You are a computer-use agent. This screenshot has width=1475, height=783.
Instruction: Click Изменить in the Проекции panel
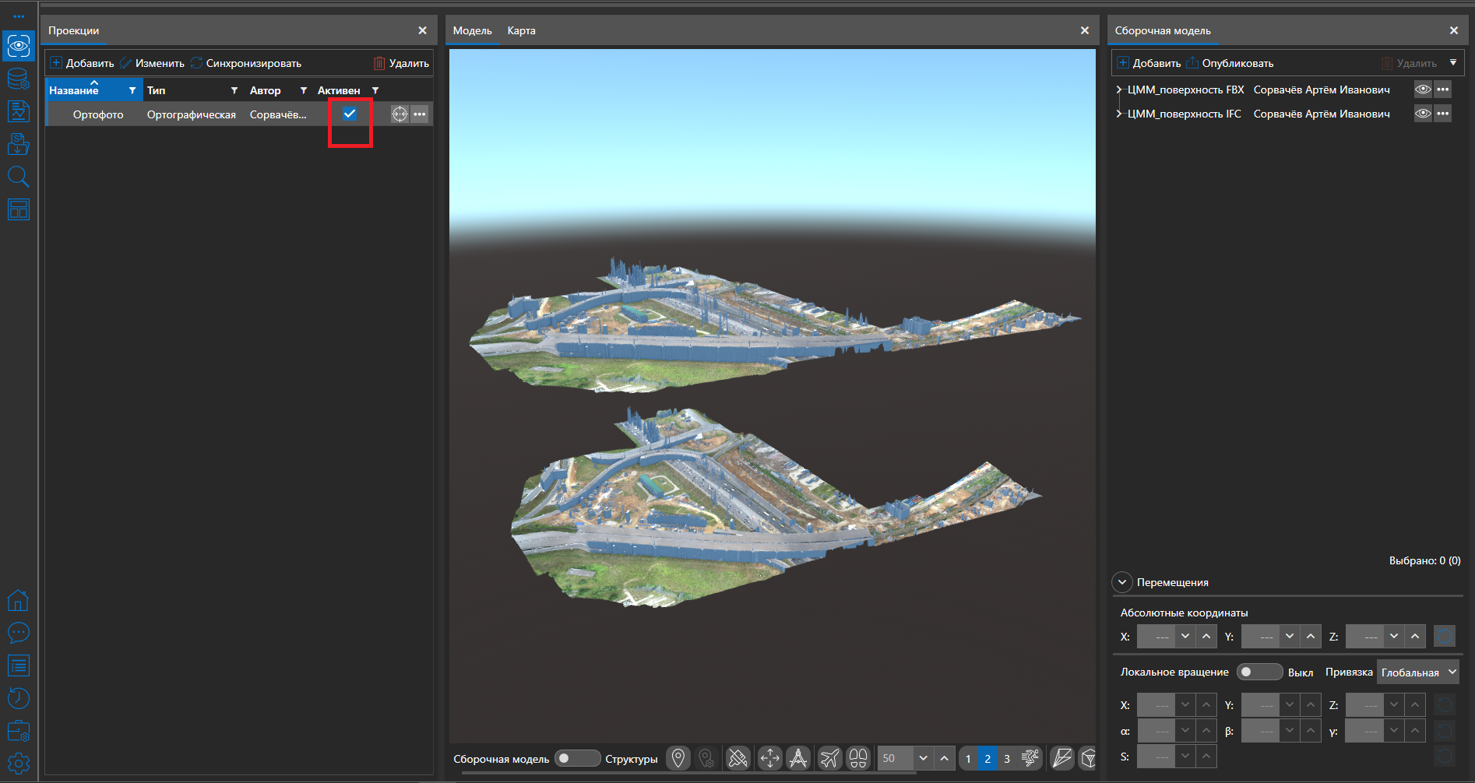click(153, 63)
